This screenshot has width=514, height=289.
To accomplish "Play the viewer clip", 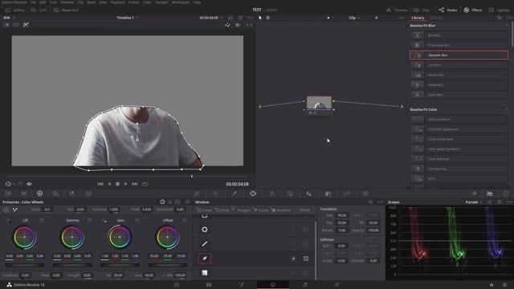I will pos(126,184).
